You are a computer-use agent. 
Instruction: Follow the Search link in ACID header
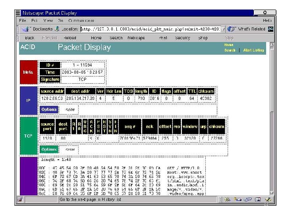pyautogui.click(x=230, y=50)
